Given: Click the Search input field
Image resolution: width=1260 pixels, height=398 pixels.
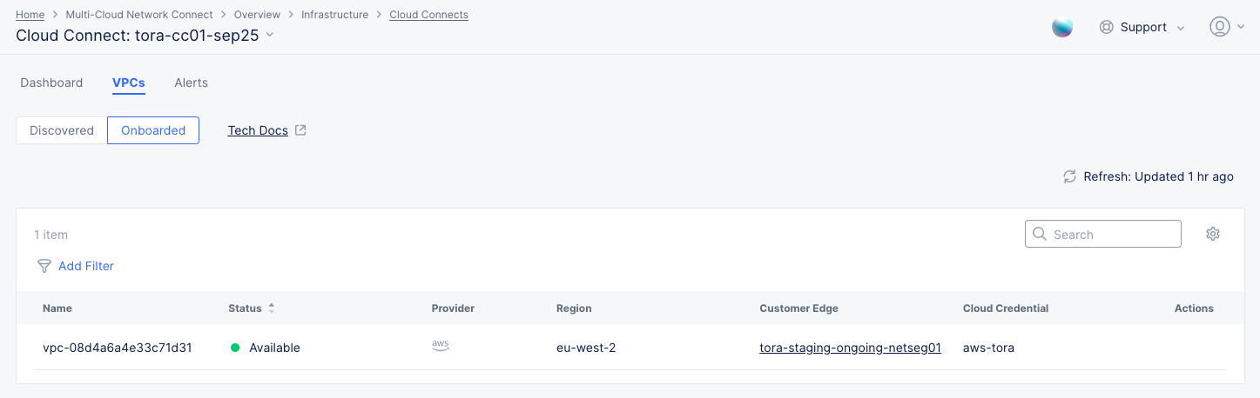Looking at the screenshot, I should 1110,234.
